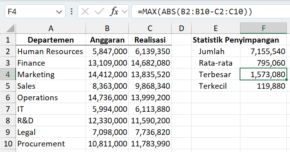
Task: Click the cell with 8,363,000
Action: coord(107,86)
